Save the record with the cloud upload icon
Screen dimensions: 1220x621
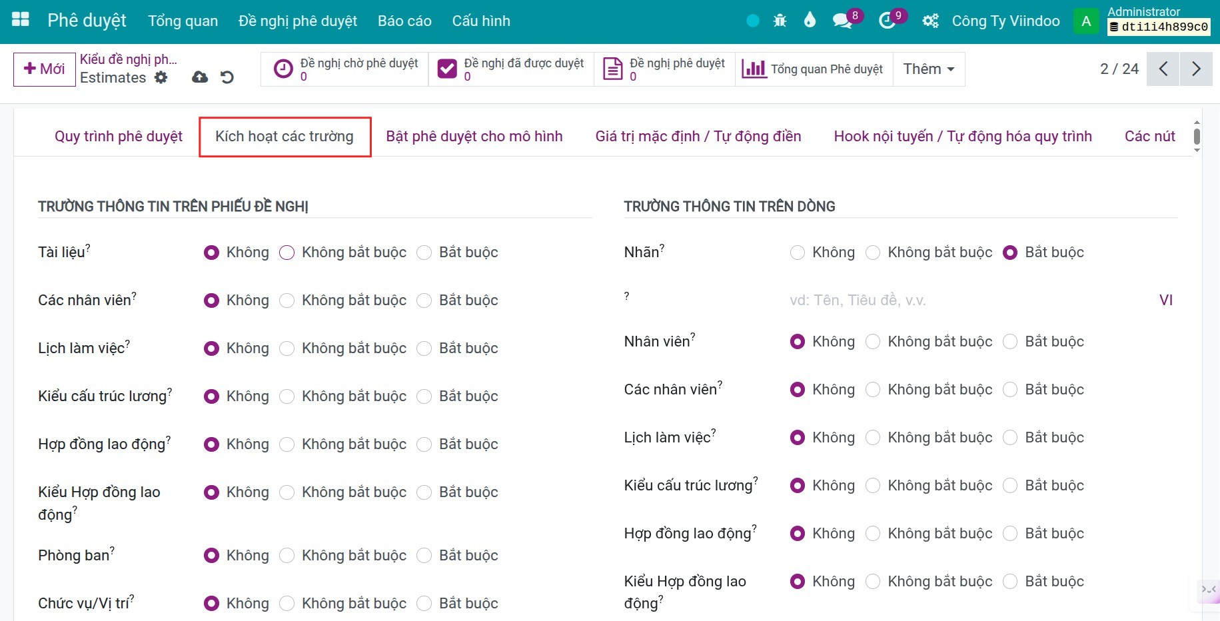pos(200,77)
